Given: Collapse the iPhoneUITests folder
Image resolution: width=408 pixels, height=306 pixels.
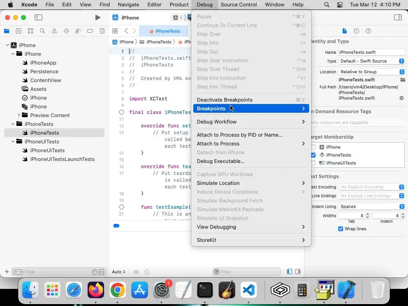Looking at the screenshot, I should coord(13,141).
